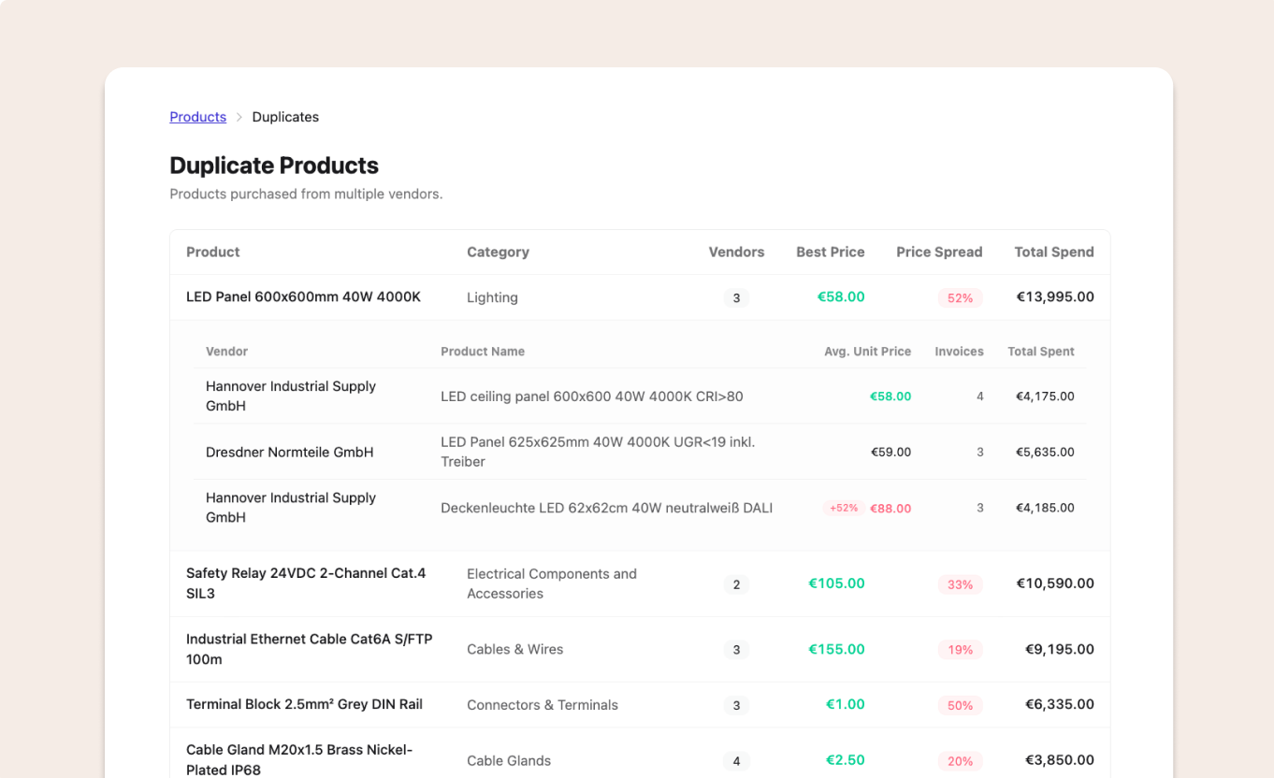Sort by the Total Spend column header

pos(1053,252)
